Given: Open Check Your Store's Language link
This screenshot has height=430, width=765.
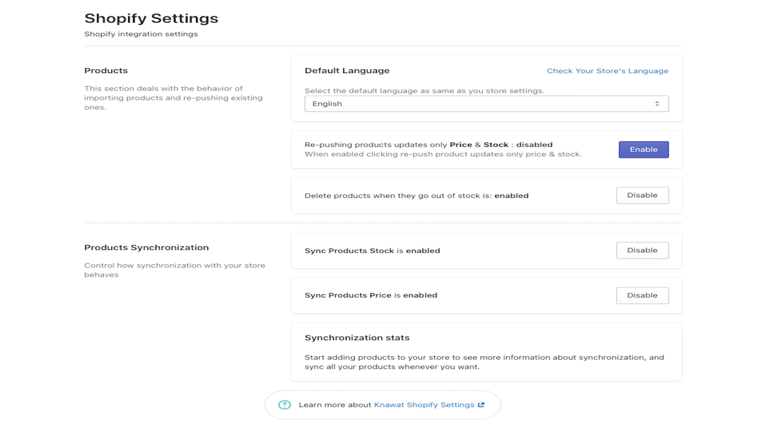Looking at the screenshot, I should coord(607,71).
